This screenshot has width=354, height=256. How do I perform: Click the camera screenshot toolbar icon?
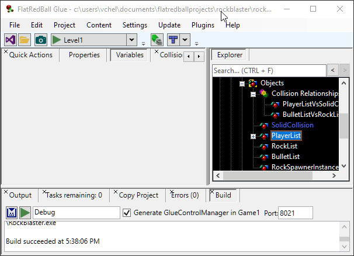40,40
